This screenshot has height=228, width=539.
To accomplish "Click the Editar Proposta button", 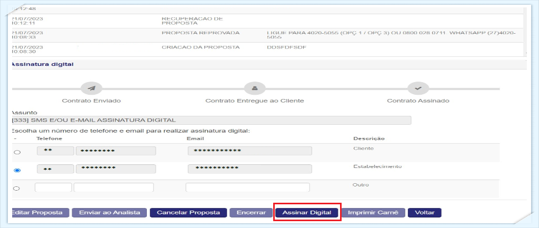I will coord(40,213).
